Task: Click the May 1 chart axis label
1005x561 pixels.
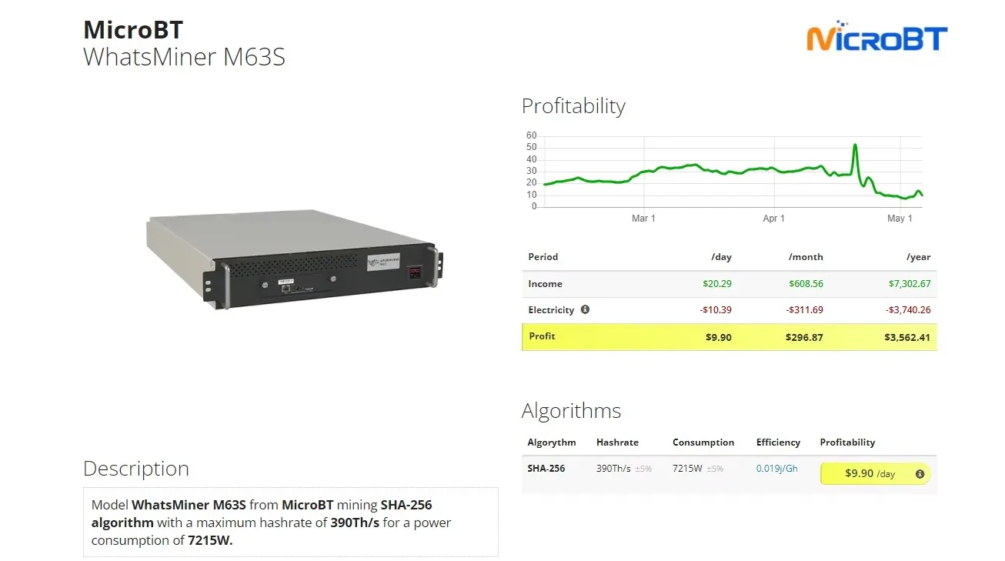Action: pos(900,219)
